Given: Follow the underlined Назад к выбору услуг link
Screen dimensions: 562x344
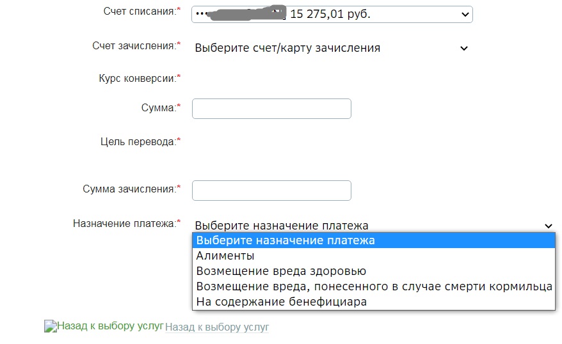Looking at the screenshot, I should pyautogui.click(x=217, y=327).
